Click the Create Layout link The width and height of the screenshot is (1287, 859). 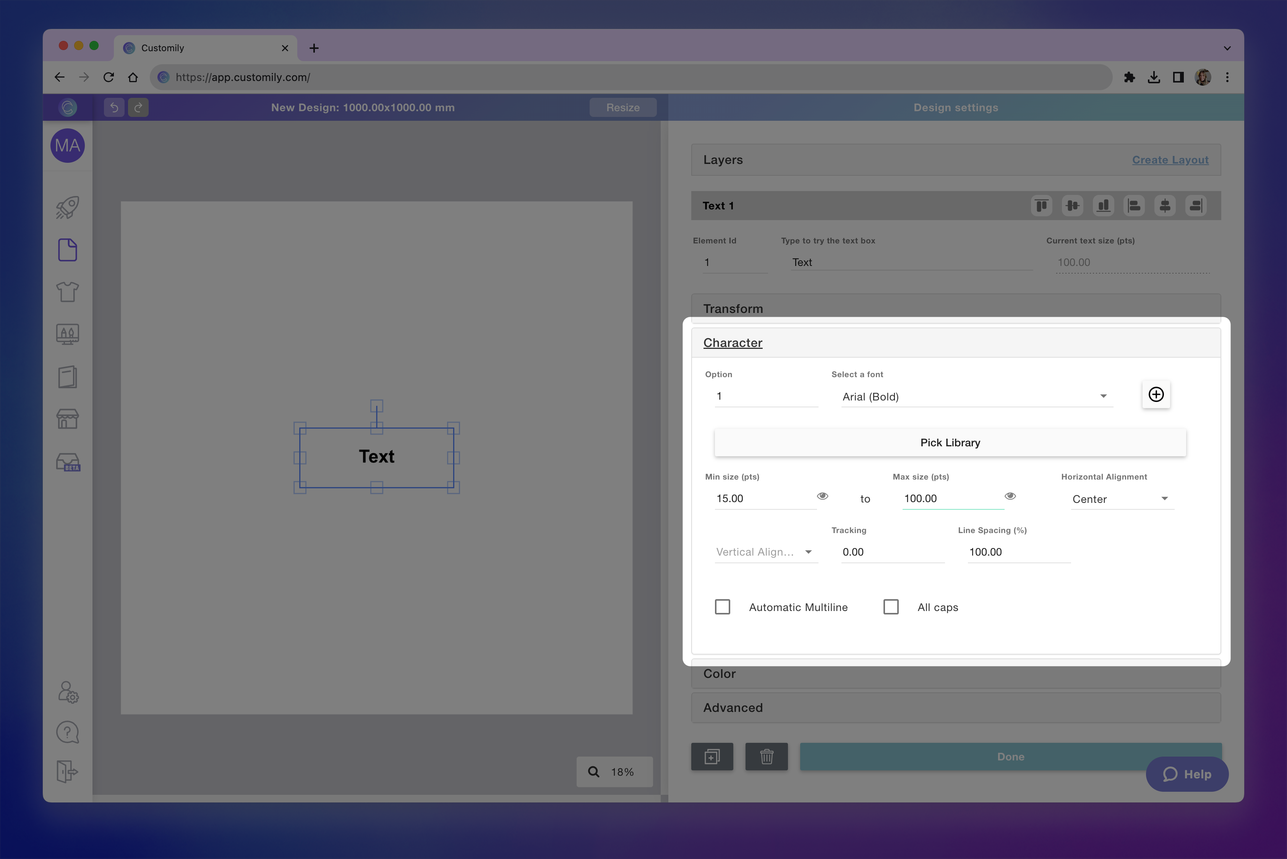click(x=1170, y=160)
